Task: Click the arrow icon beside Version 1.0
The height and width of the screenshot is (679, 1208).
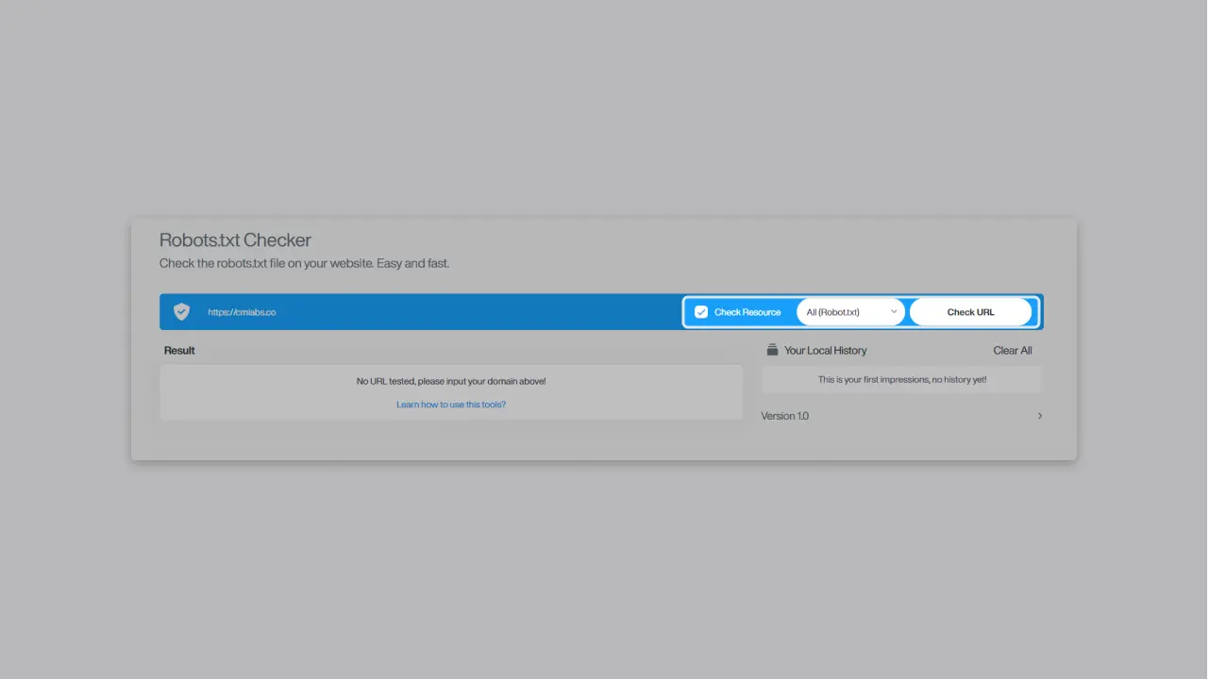Action: point(1039,415)
